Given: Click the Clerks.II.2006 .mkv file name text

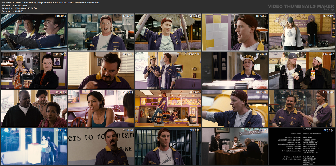Looking at the screenshot, I should point(57,3).
